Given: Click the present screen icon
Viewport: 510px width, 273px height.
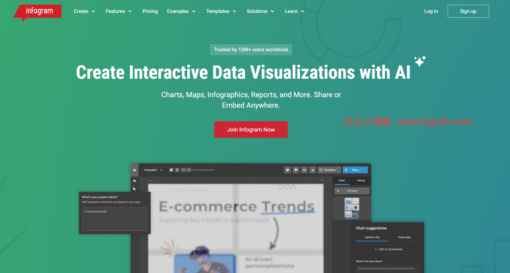Looking at the screenshot, I should coord(304,170).
